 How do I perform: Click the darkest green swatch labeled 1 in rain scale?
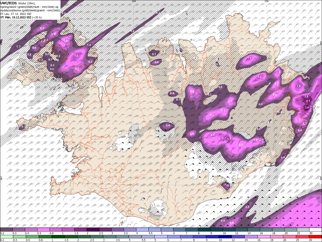(58, 236)
